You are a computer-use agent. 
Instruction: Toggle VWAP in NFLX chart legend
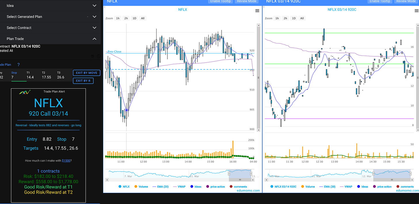click(x=179, y=186)
